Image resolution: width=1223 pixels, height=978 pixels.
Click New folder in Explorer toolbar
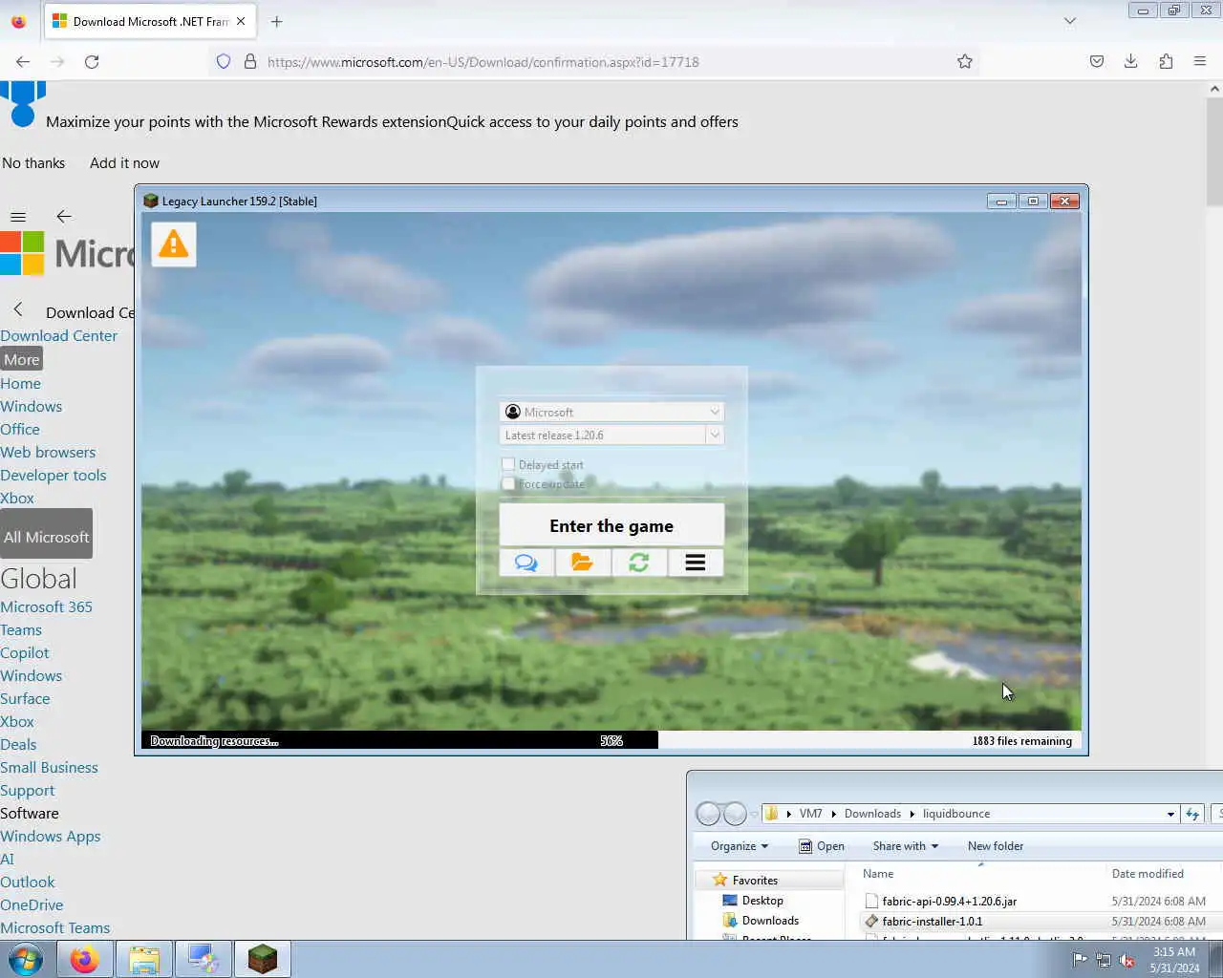point(996,846)
